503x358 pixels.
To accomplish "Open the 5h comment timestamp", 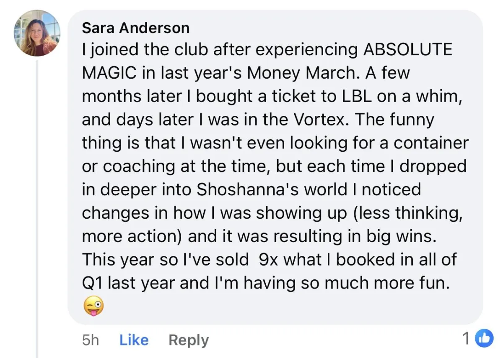I will click(x=90, y=340).
